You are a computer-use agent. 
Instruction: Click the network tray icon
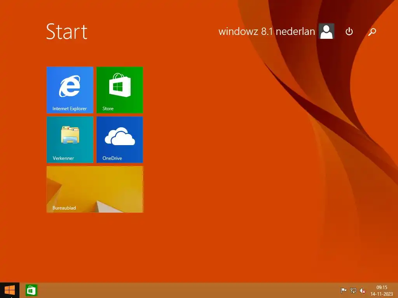[x=353, y=290]
